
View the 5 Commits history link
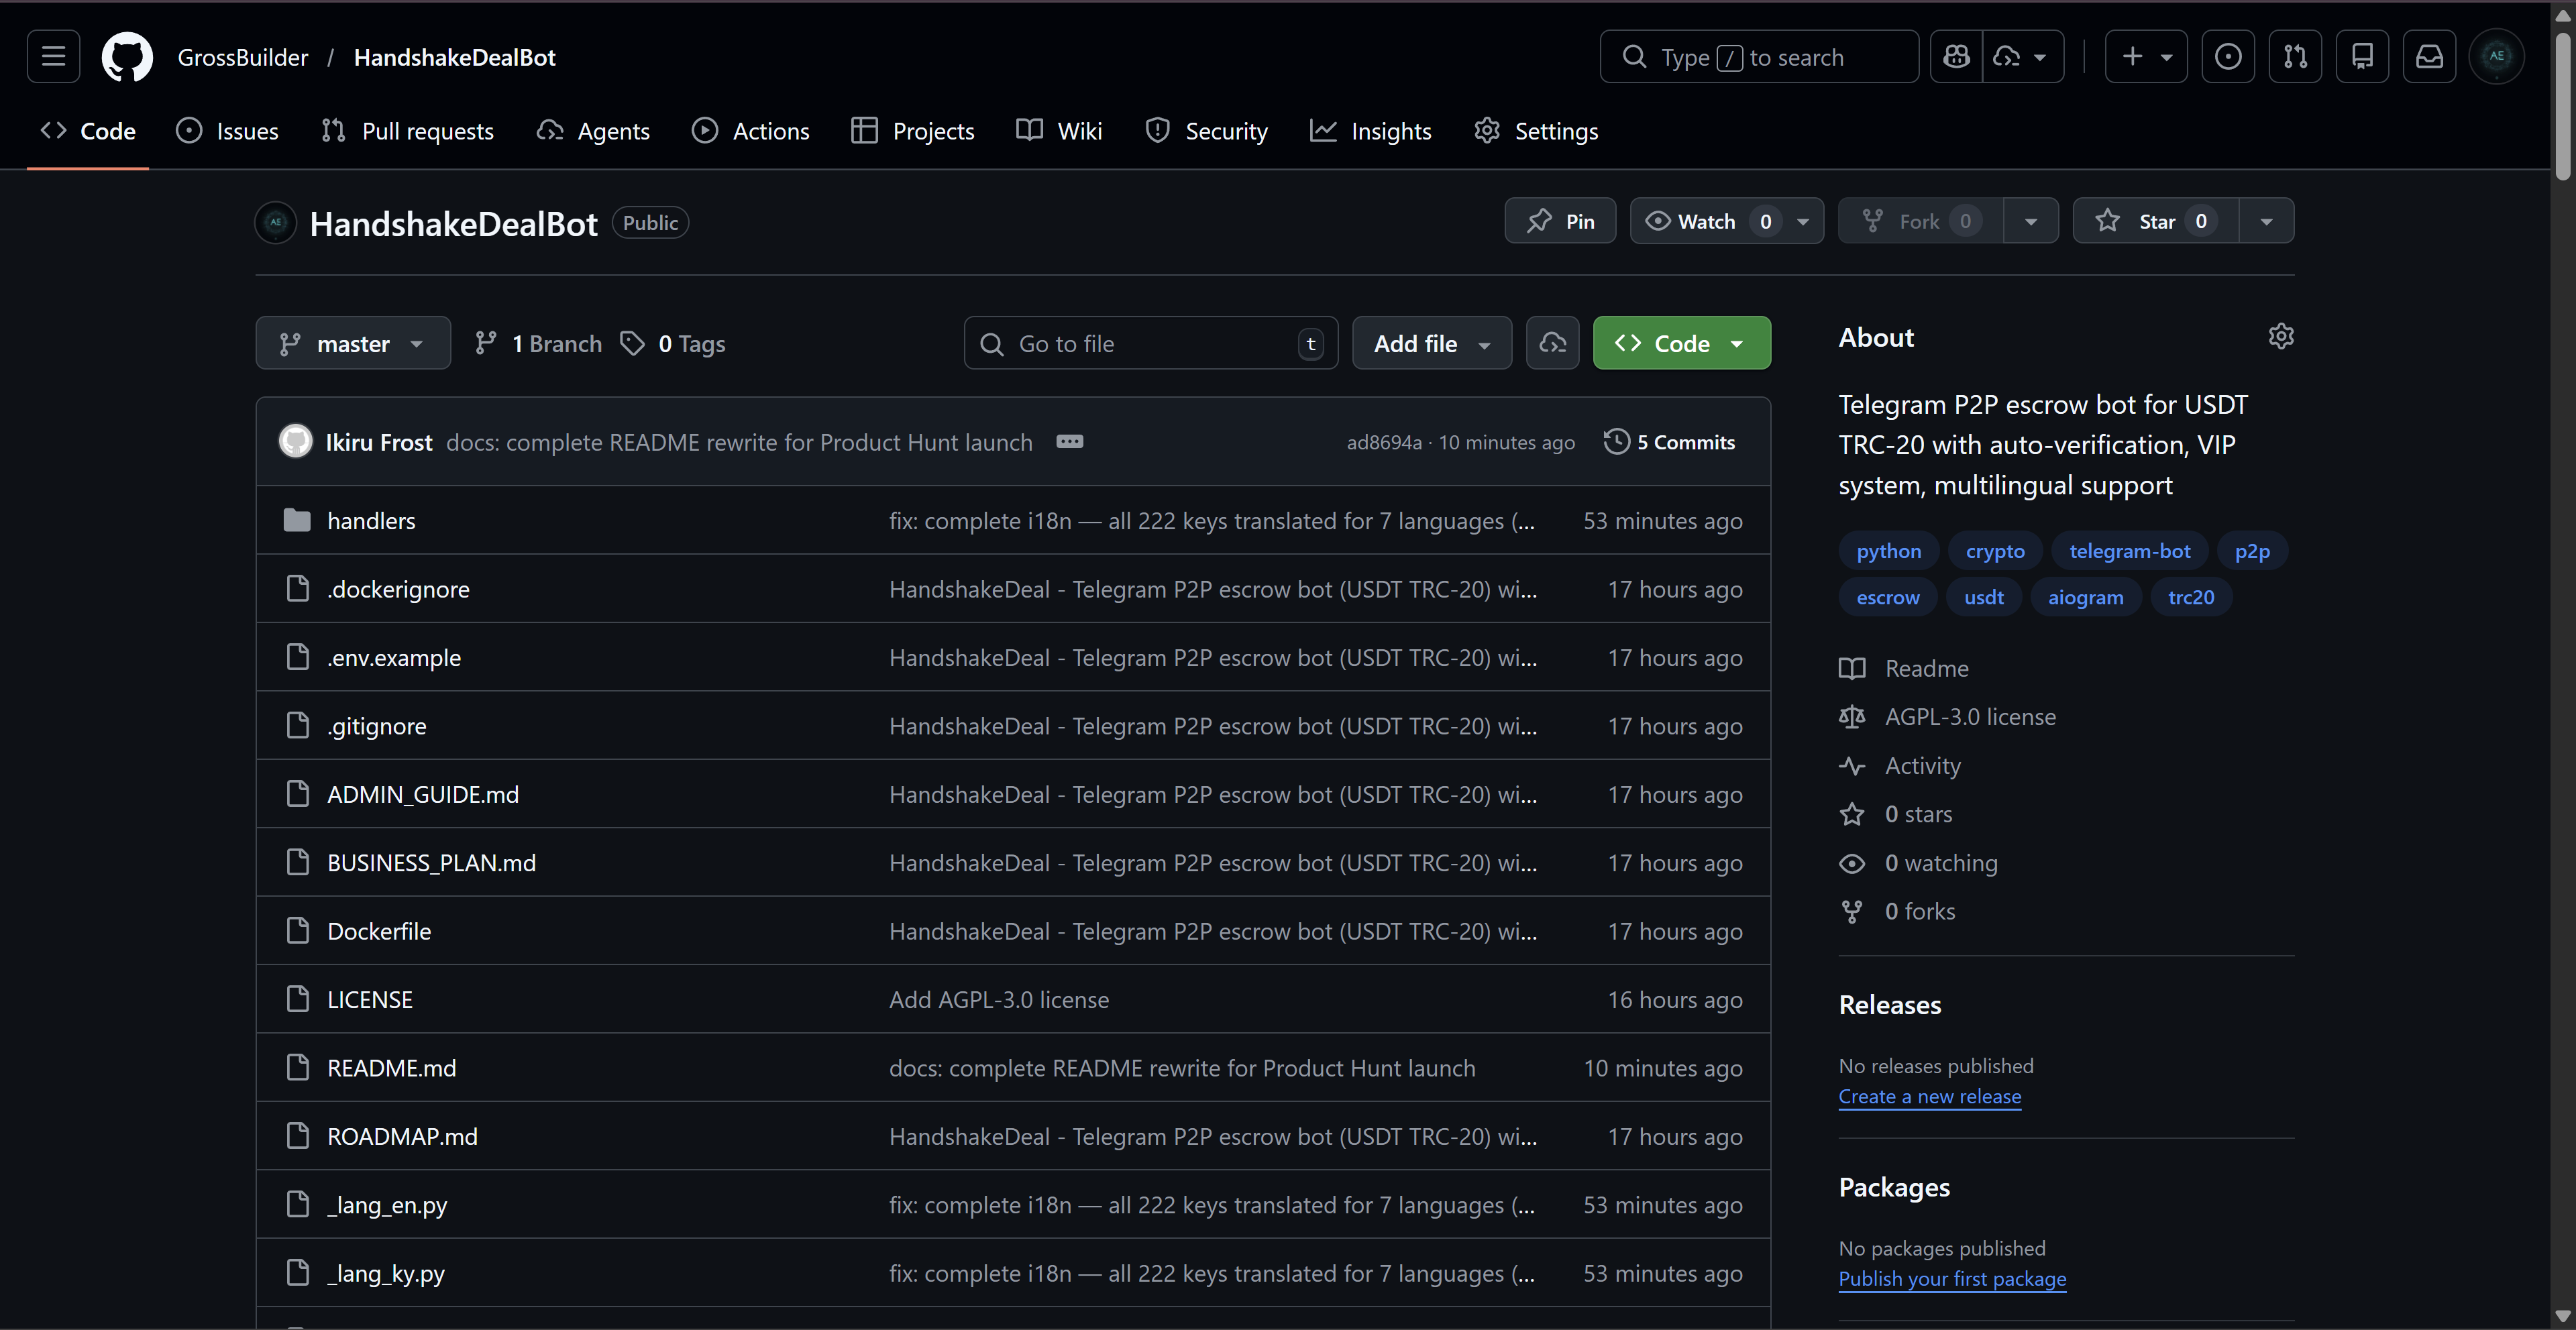pos(1670,441)
